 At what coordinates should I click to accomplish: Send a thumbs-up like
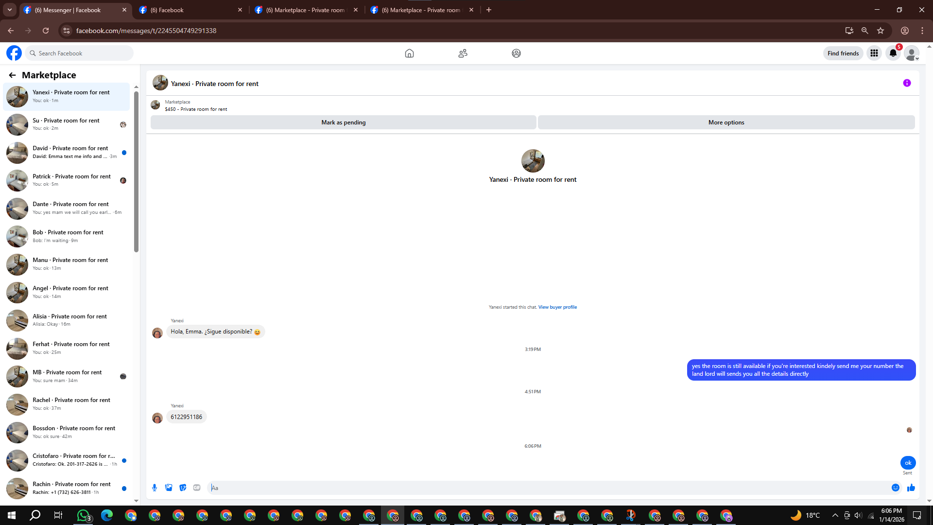tap(911, 488)
